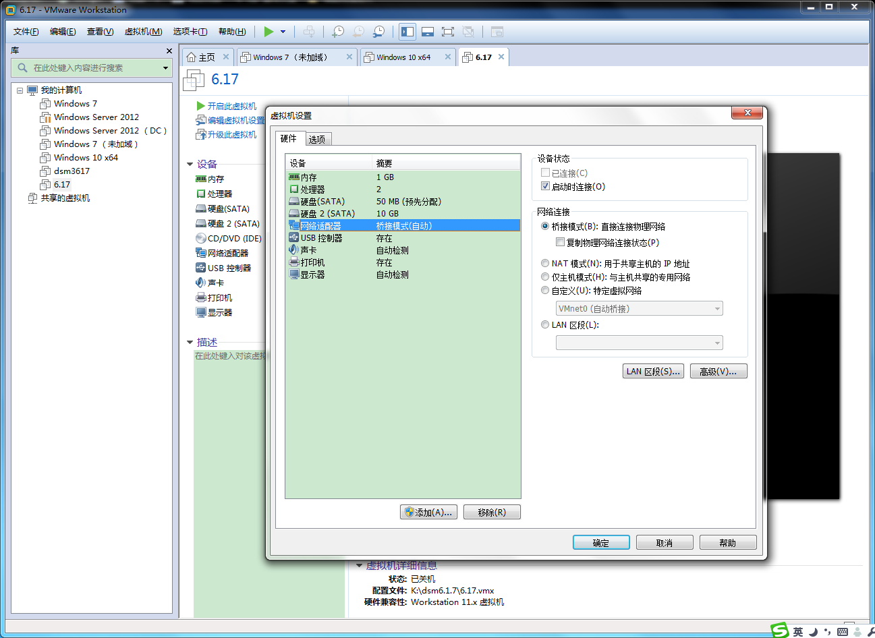Select 自定义(U) radio button
Screen dimensions: 875x638
click(545, 291)
